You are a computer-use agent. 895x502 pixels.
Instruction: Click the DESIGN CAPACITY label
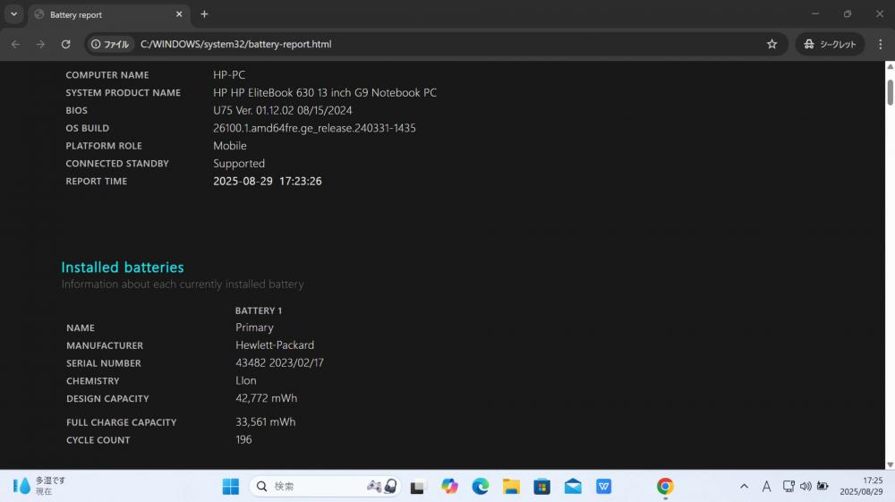tap(107, 398)
